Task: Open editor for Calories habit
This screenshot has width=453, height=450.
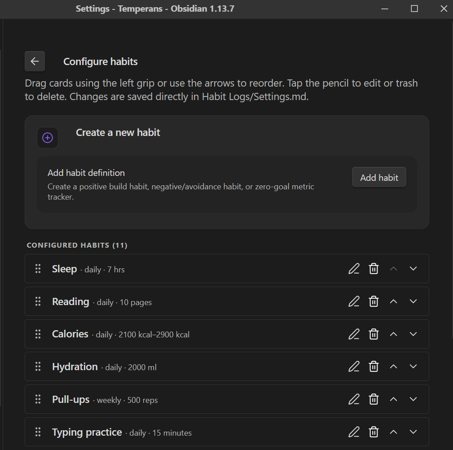Action: [354, 334]
